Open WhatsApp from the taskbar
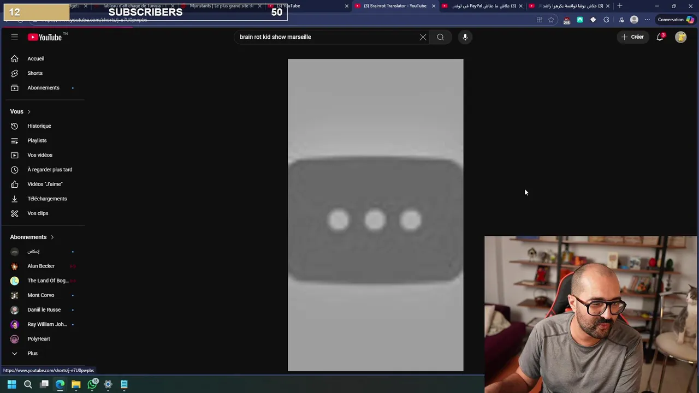Image resolution: width=699 pixels, height=393 pixels. click(x=92, y=384)
